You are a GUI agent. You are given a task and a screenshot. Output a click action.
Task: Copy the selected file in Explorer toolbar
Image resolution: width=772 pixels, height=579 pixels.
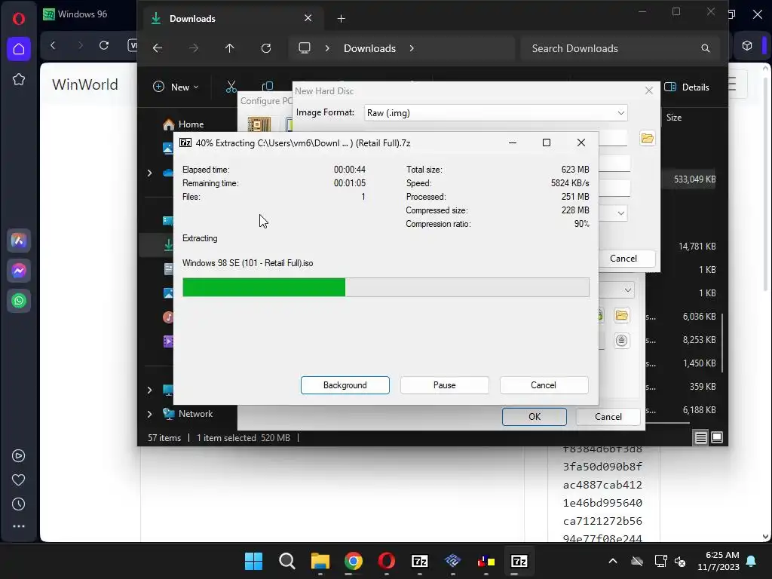click(x=268, y=86)
